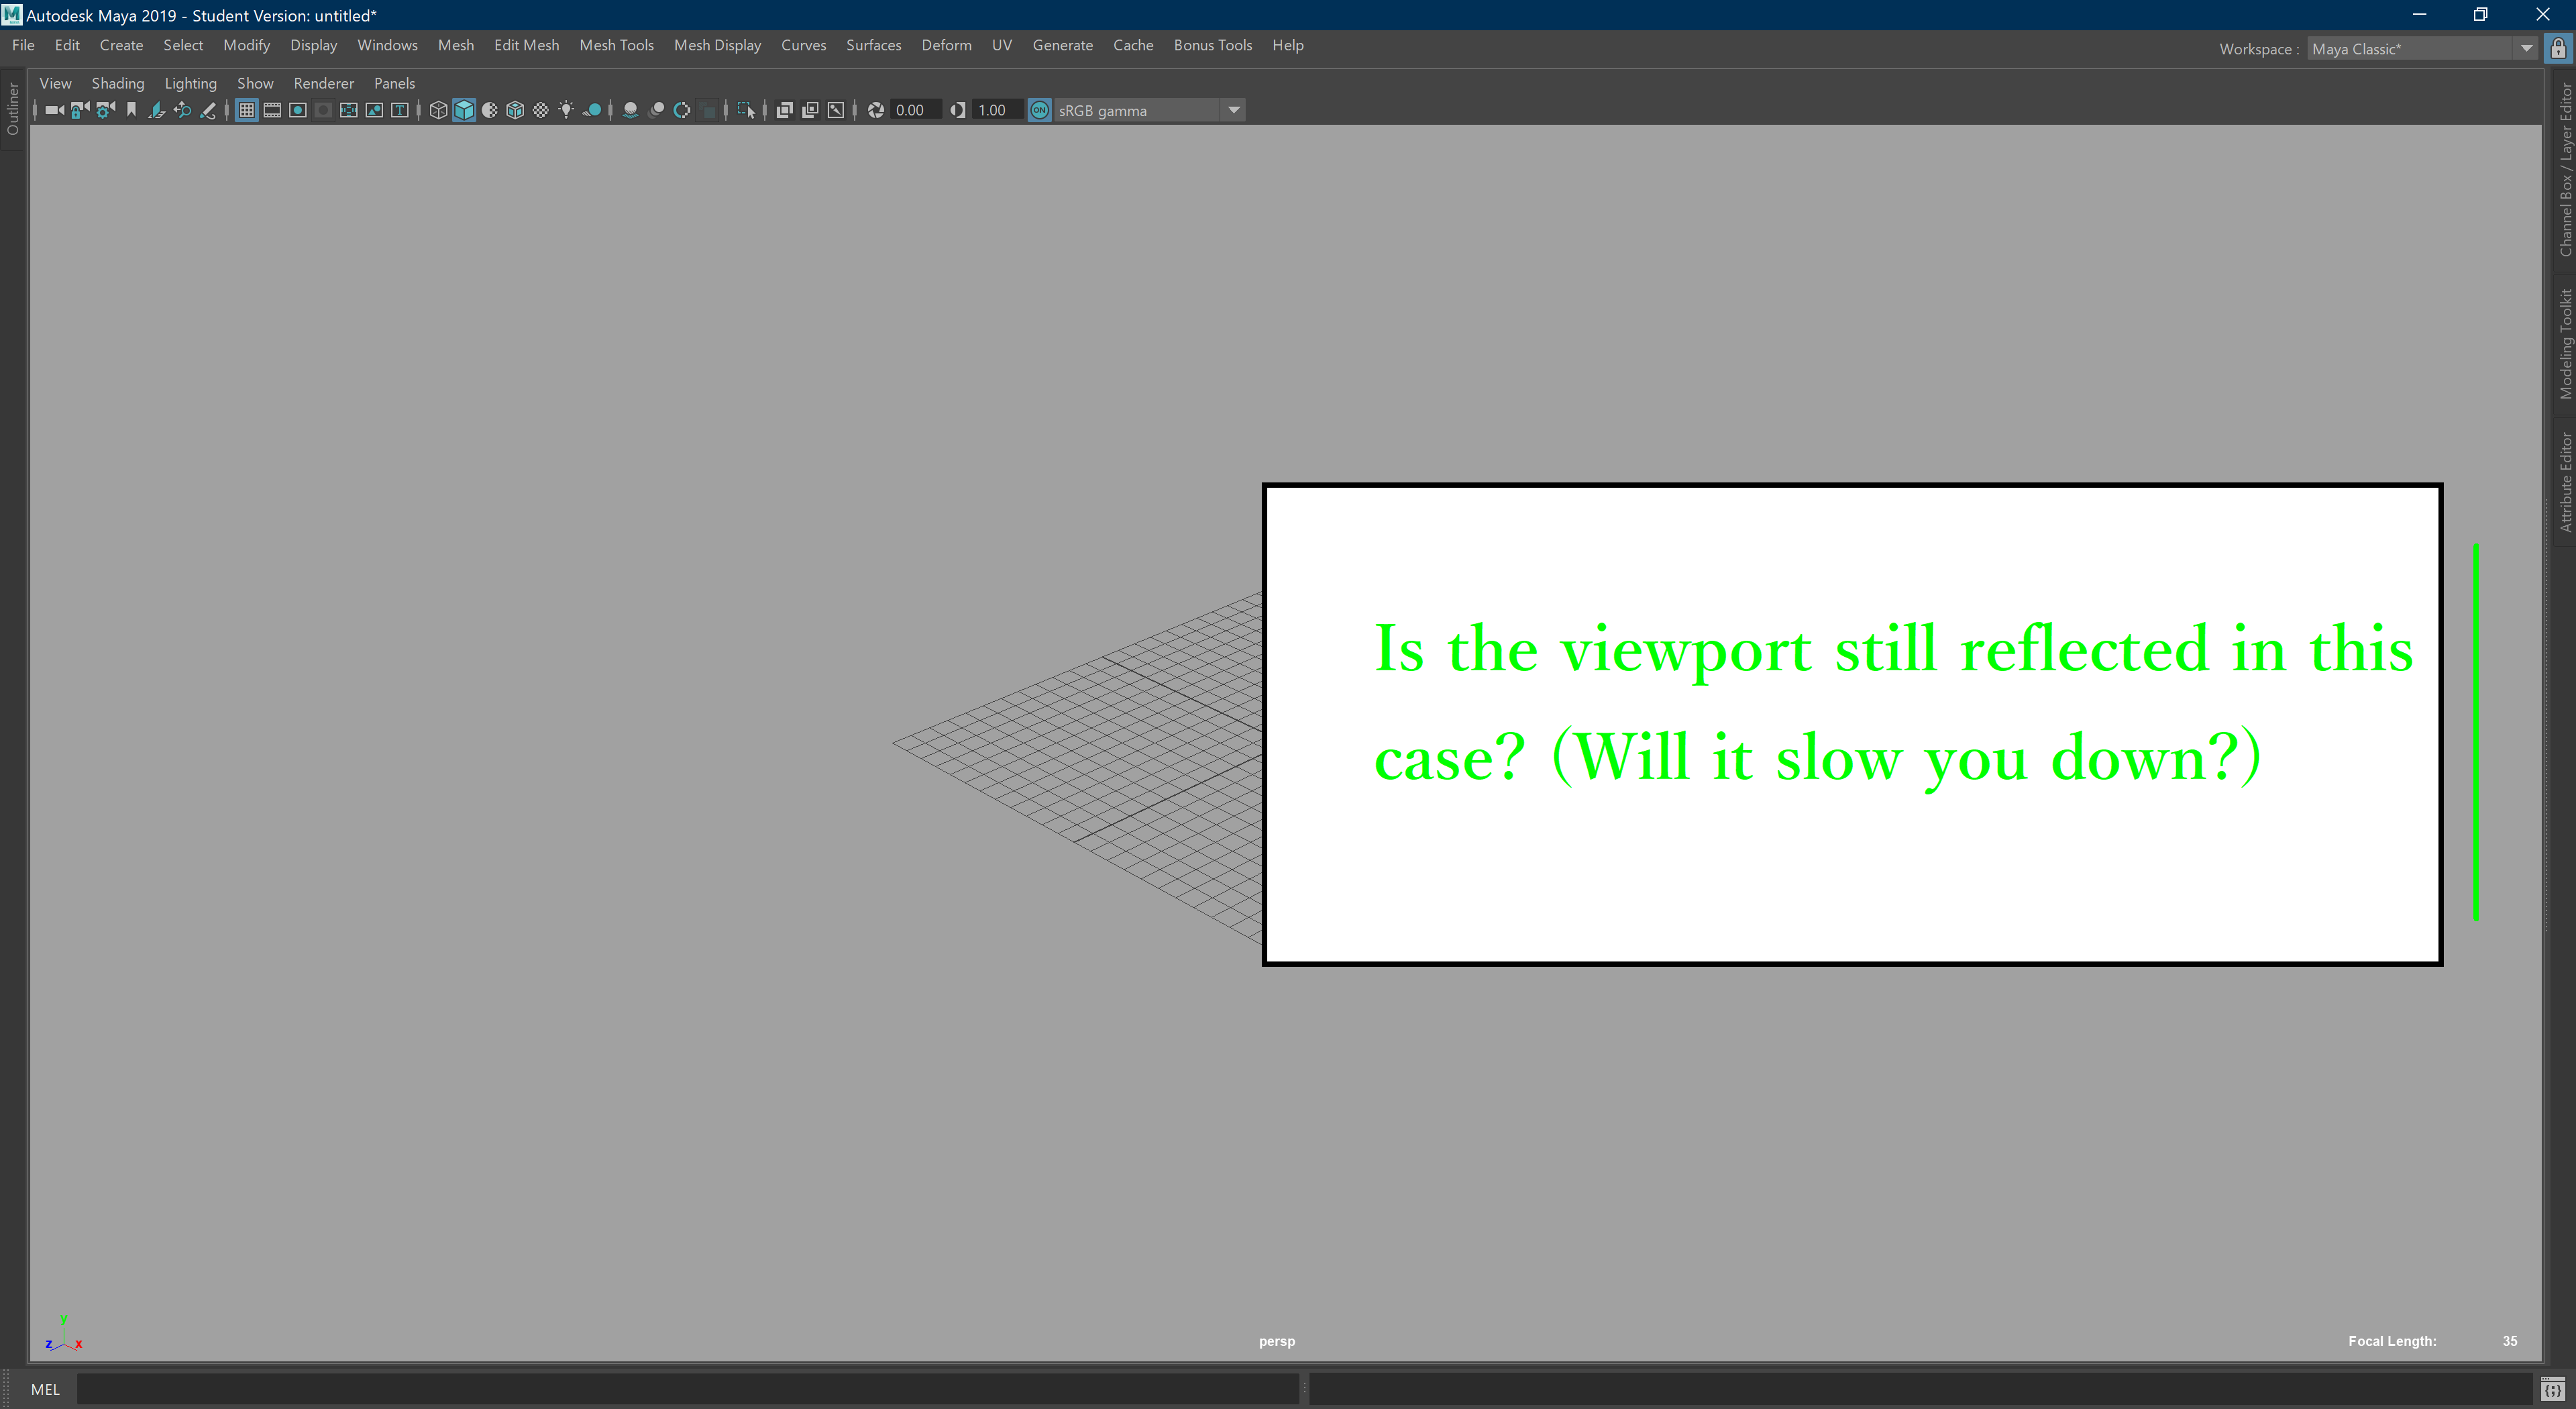The image size is (2576, 1409).
Task: Click Smooth Shade All icon
Action: (464, 110)
